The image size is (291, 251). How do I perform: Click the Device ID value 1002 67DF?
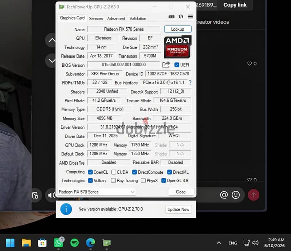pyautogui.click(x=168, y=74)
